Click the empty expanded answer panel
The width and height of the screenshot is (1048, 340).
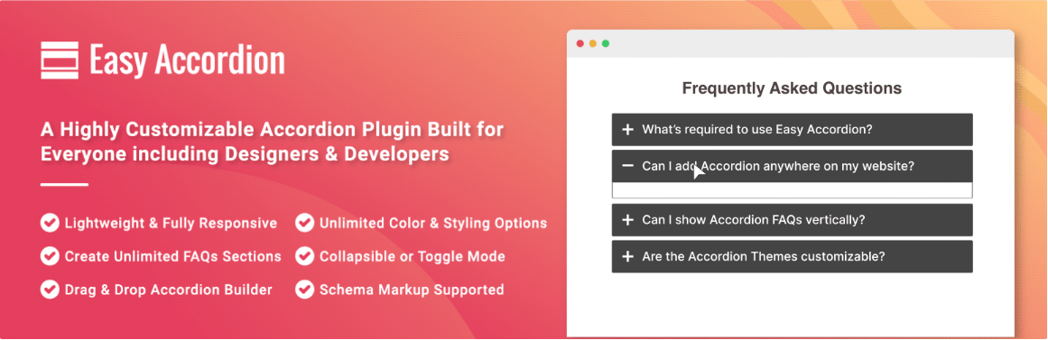click(x=792, y=190)
